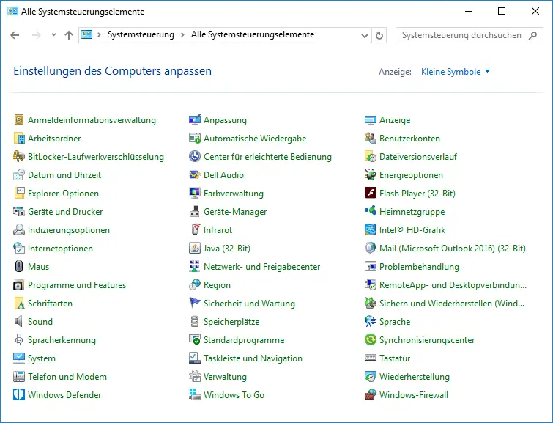Open the Geräte-Manager link
The image size is (553, 423).
235,212
